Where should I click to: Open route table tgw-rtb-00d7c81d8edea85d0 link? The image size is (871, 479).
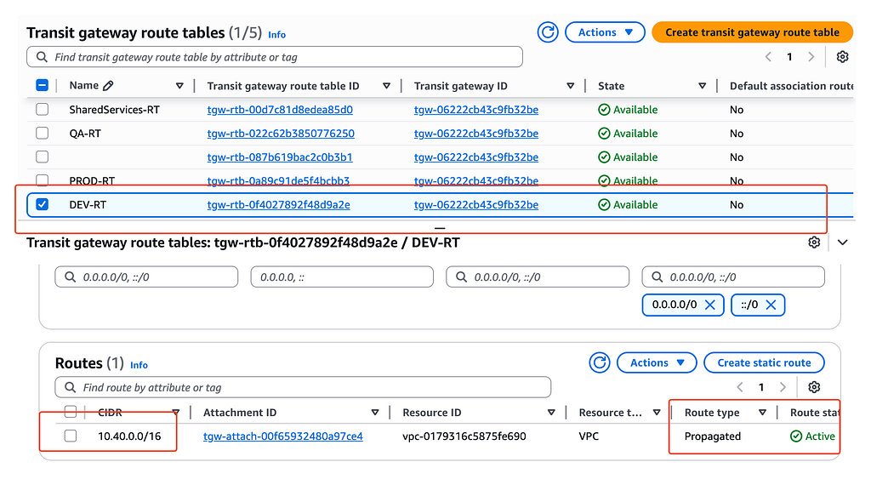pos(280,110)
